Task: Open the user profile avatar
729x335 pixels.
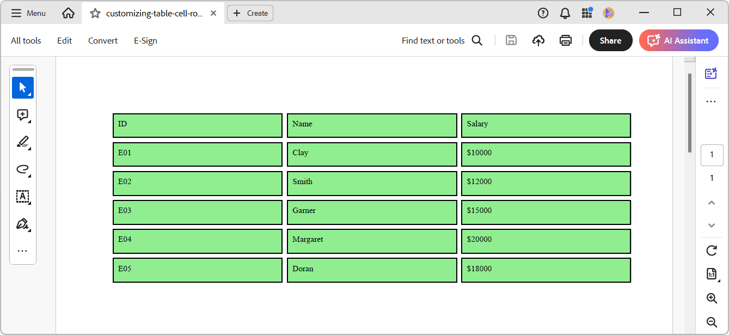Action: click(x=609, y=13)
